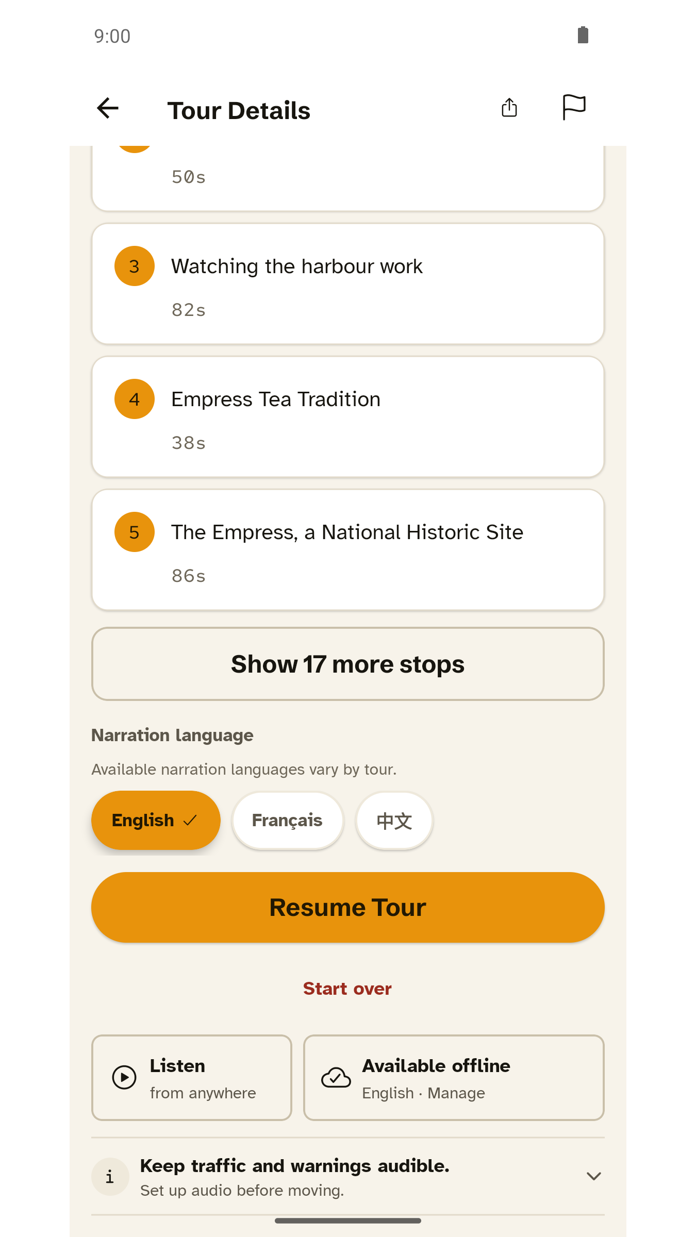Open The Empress, a National Historic Site
This screenshot has width=696, height=1237.
(348, 549)
